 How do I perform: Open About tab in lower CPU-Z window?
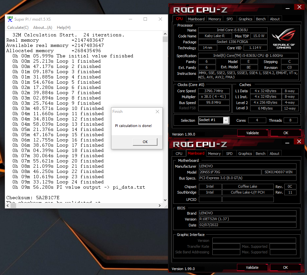274,154
